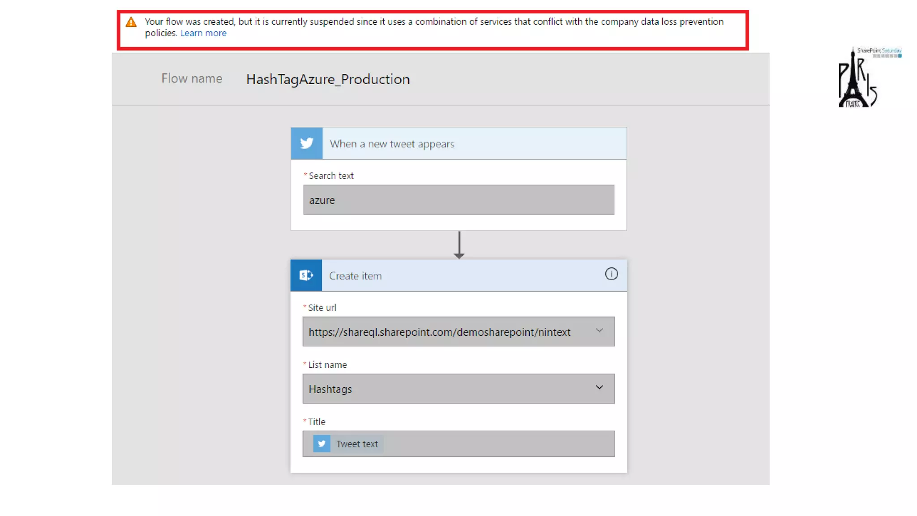This screenshot has height=516, width=917.
Task: Click the HashTagAzure_Production flow name
Action: (328, 79)
